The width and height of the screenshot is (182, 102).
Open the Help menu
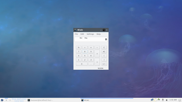pos(99,34)
